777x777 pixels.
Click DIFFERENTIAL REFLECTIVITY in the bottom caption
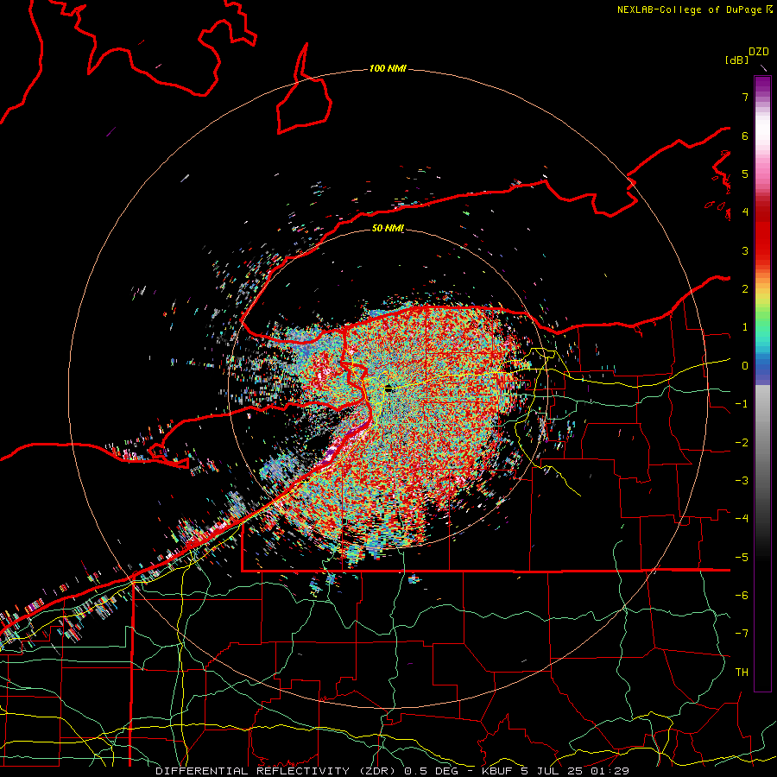(x=253, y=771)
